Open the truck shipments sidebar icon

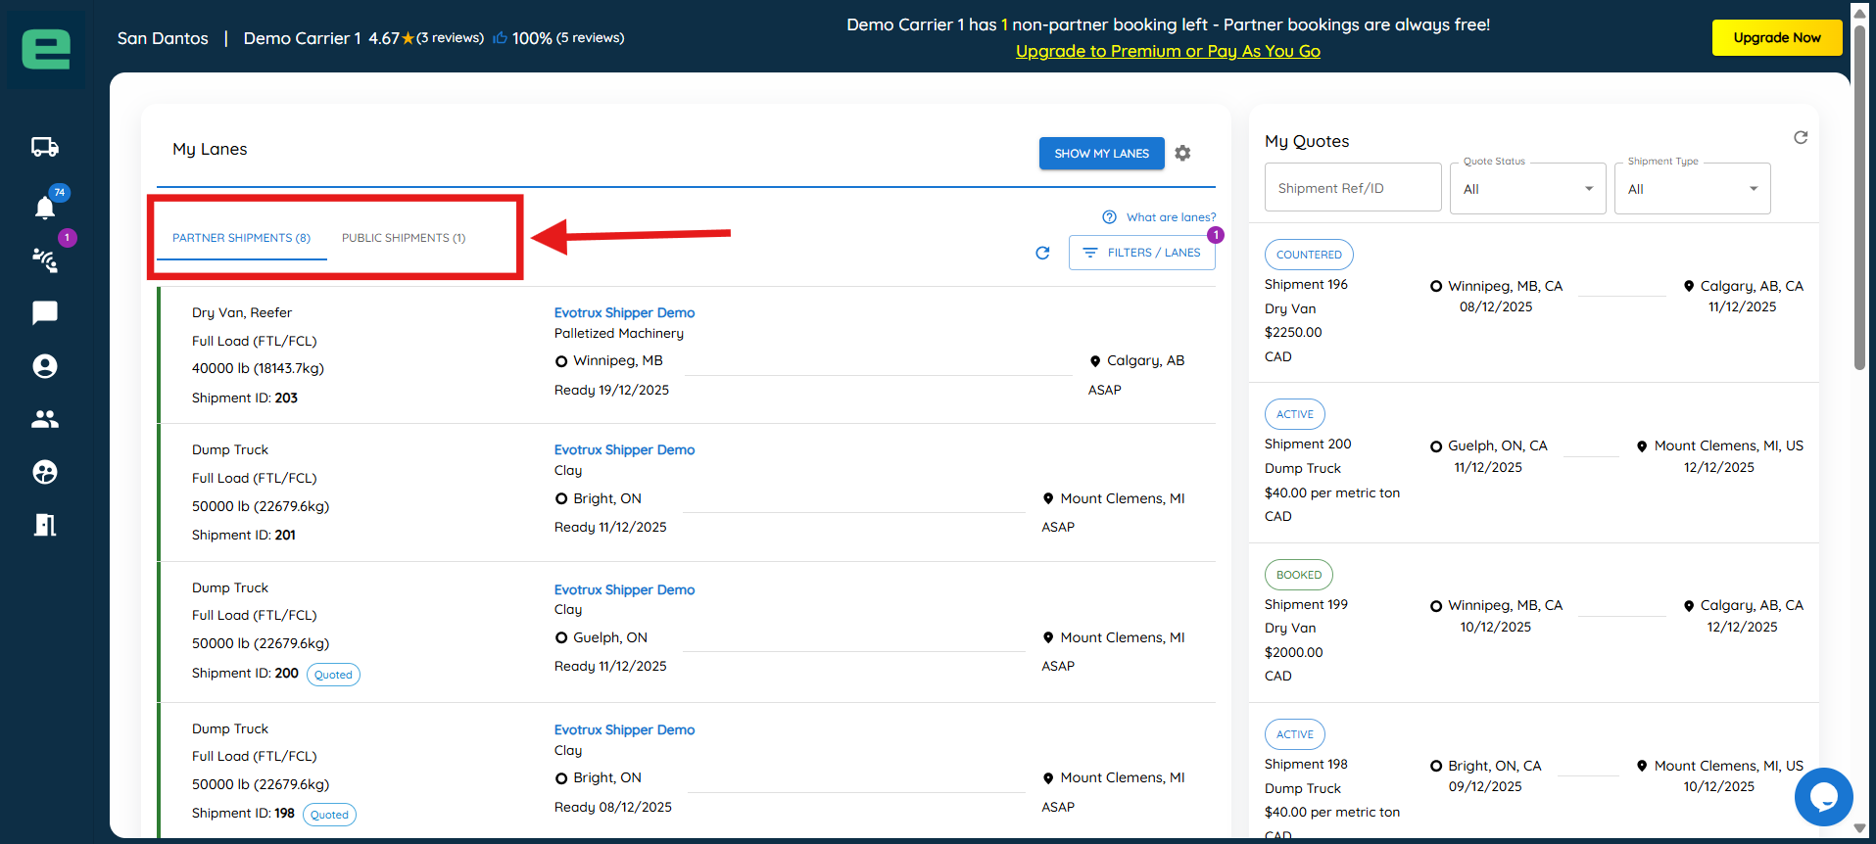45,147
